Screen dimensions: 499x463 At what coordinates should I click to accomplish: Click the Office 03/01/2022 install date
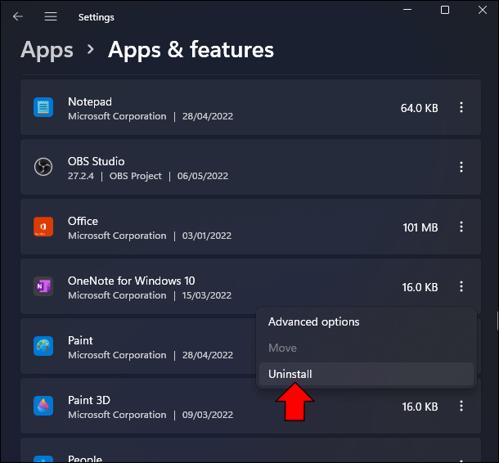pyautogui.click(x=207, y=236)
